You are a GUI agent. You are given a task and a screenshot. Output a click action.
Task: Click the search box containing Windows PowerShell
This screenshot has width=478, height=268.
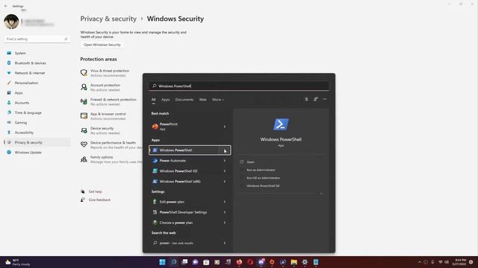click(x=239, y=86)
